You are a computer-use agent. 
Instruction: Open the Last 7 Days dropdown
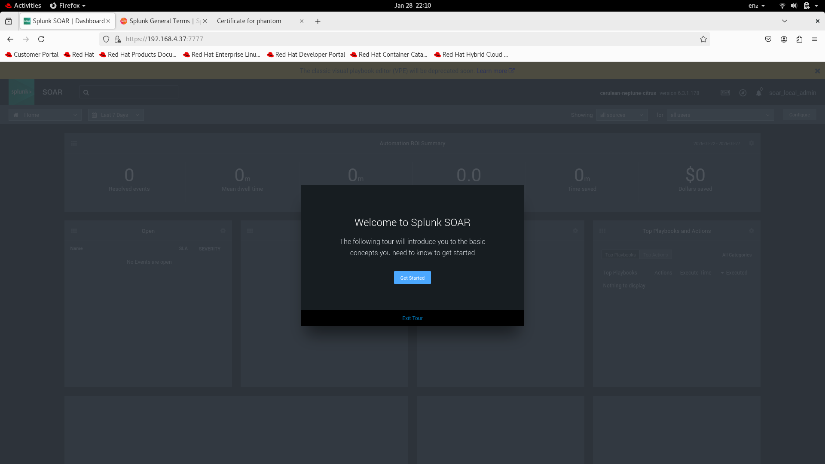116,115
